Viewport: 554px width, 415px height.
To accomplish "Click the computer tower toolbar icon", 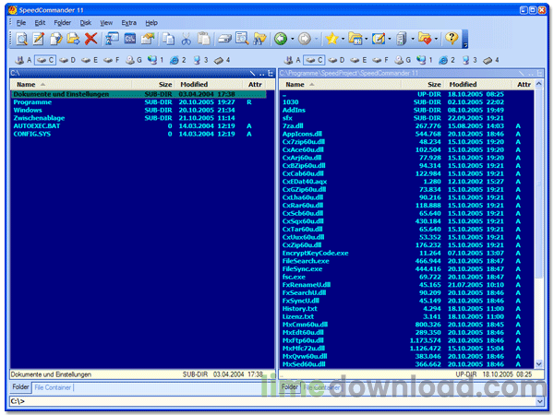I will tap(402, 39).
